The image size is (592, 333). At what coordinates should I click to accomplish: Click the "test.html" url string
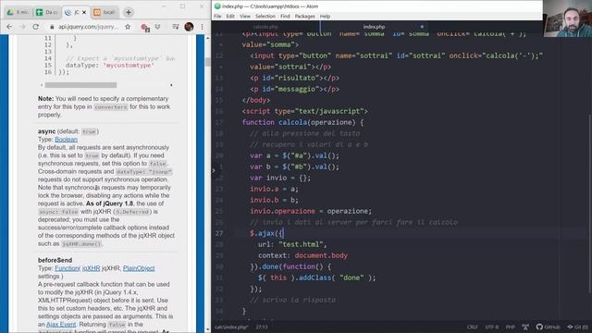tap(301, 244)
